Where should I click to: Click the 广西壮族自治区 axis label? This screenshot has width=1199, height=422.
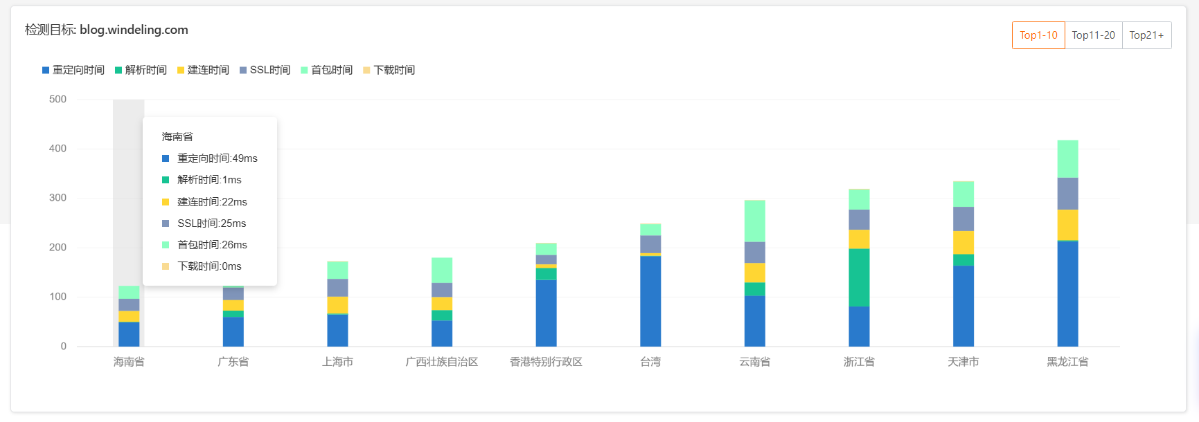point(442,362)
